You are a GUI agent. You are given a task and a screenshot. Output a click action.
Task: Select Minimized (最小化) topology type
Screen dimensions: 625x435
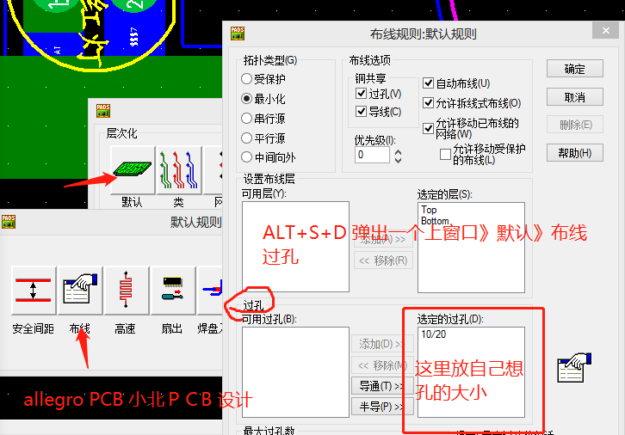(x=247, y=98)
